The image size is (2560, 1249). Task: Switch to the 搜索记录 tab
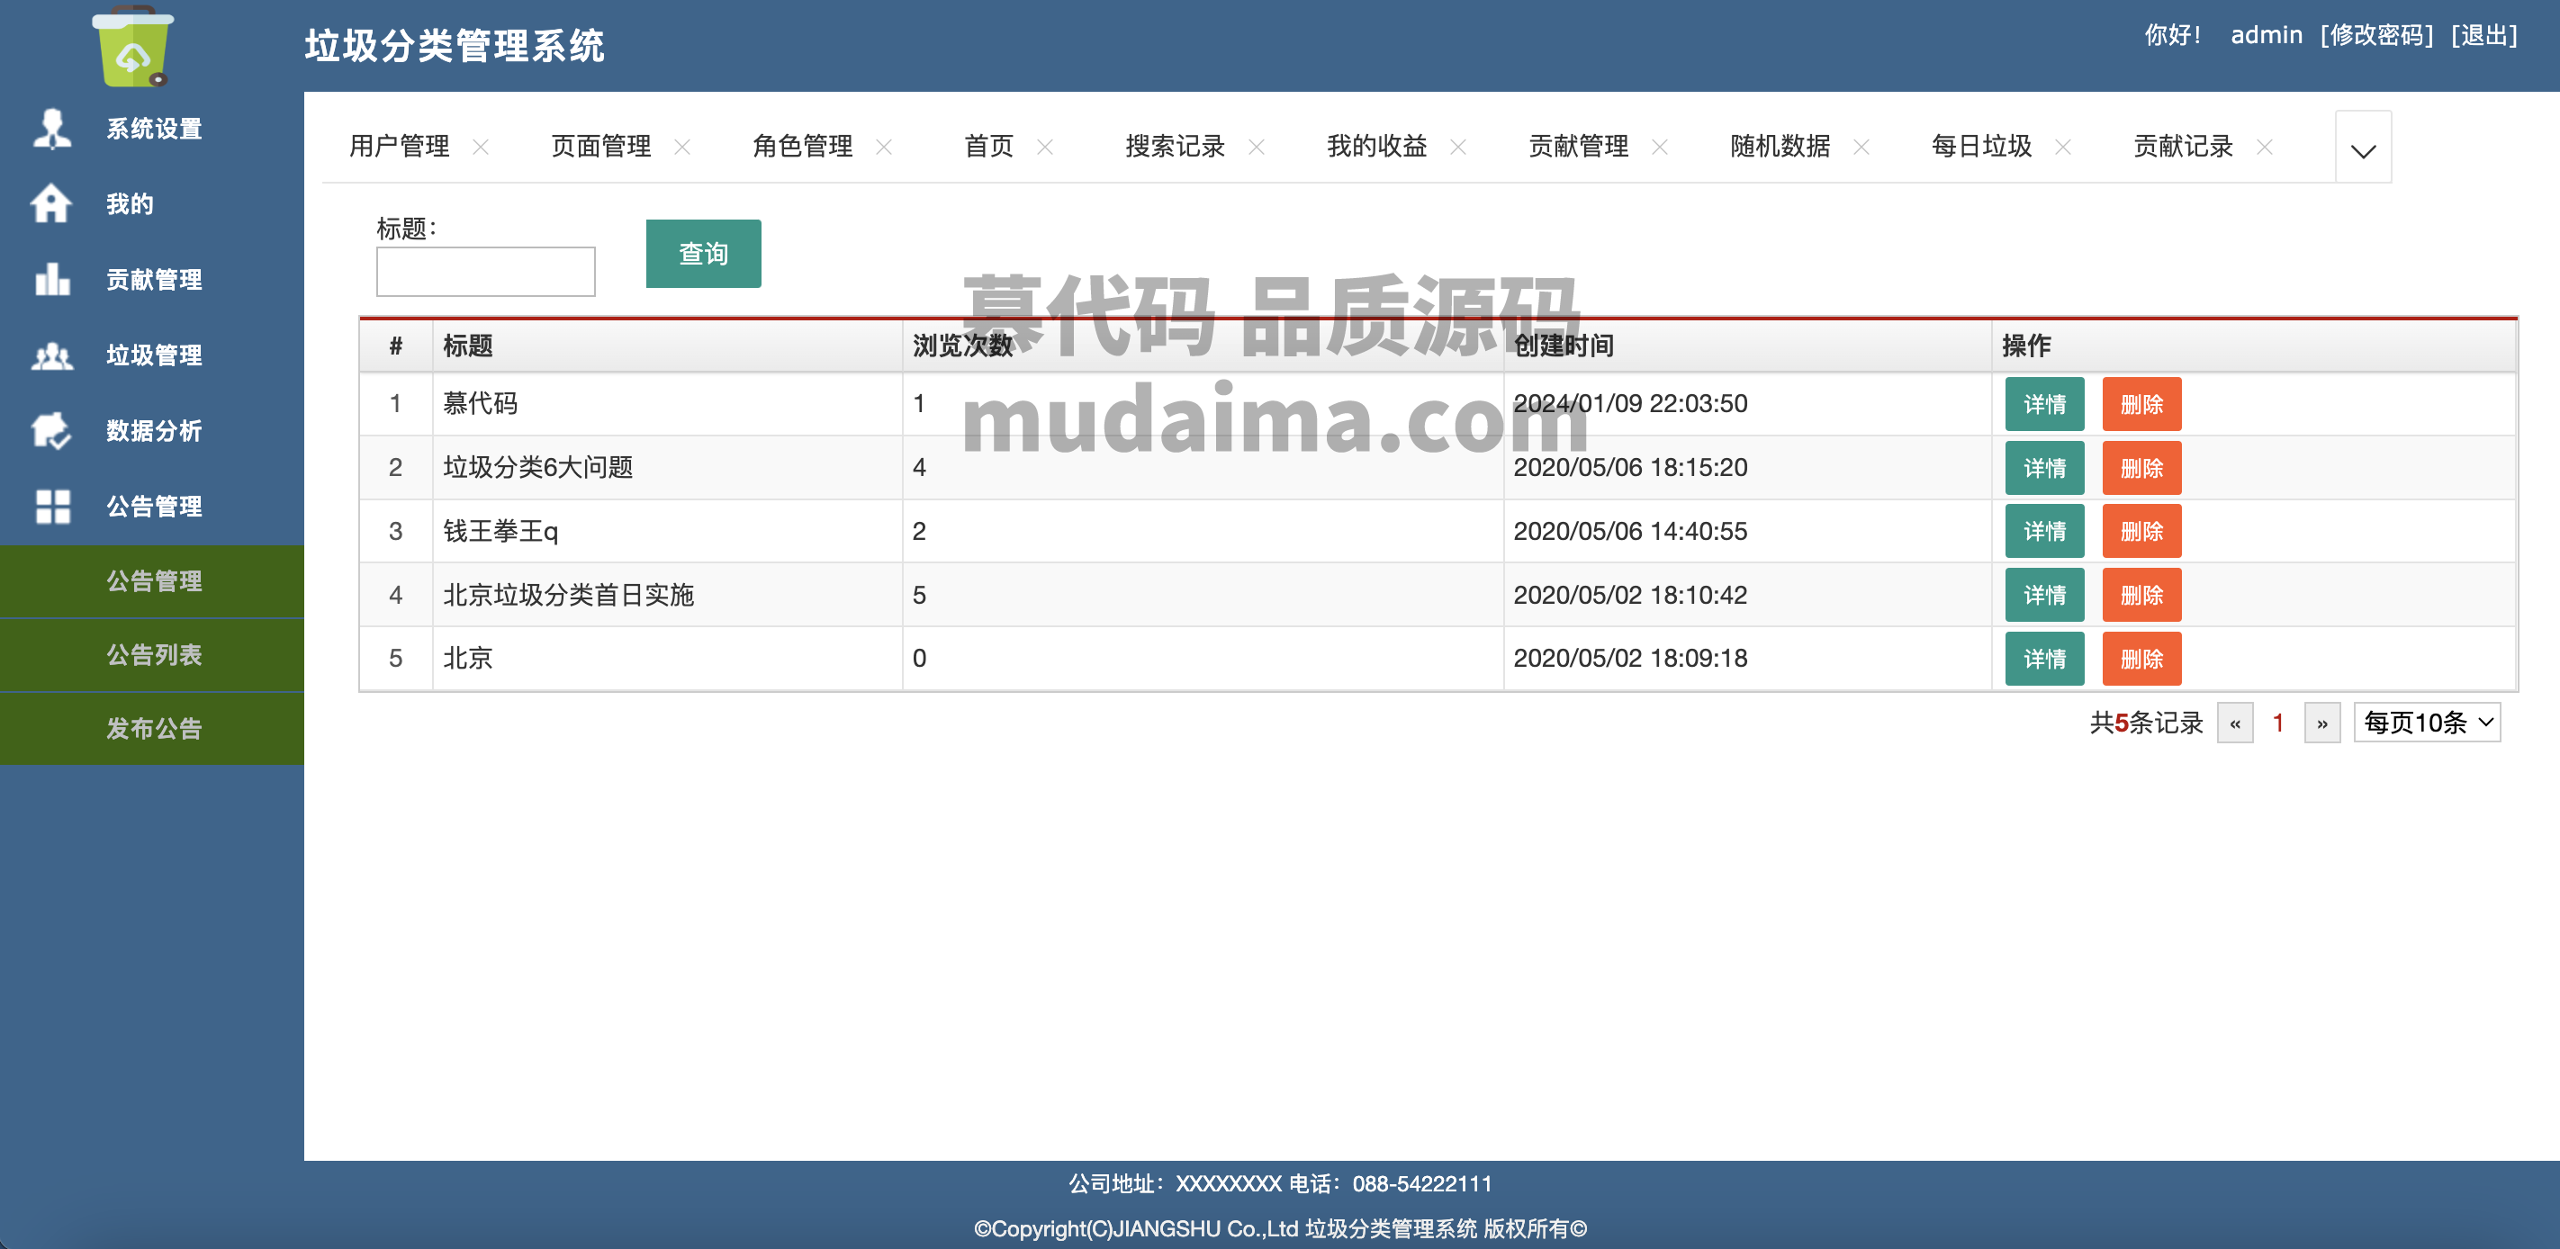[x=1176, y=147]
